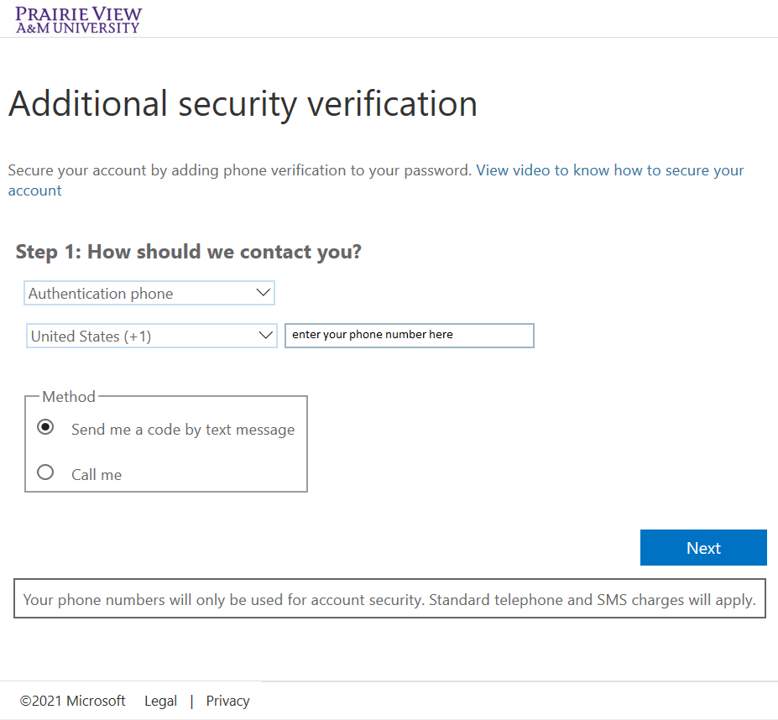Click the "Call me" option label
Image resolution: width=778 pixels, height=720 pixels.
click(x=97, y=475)
